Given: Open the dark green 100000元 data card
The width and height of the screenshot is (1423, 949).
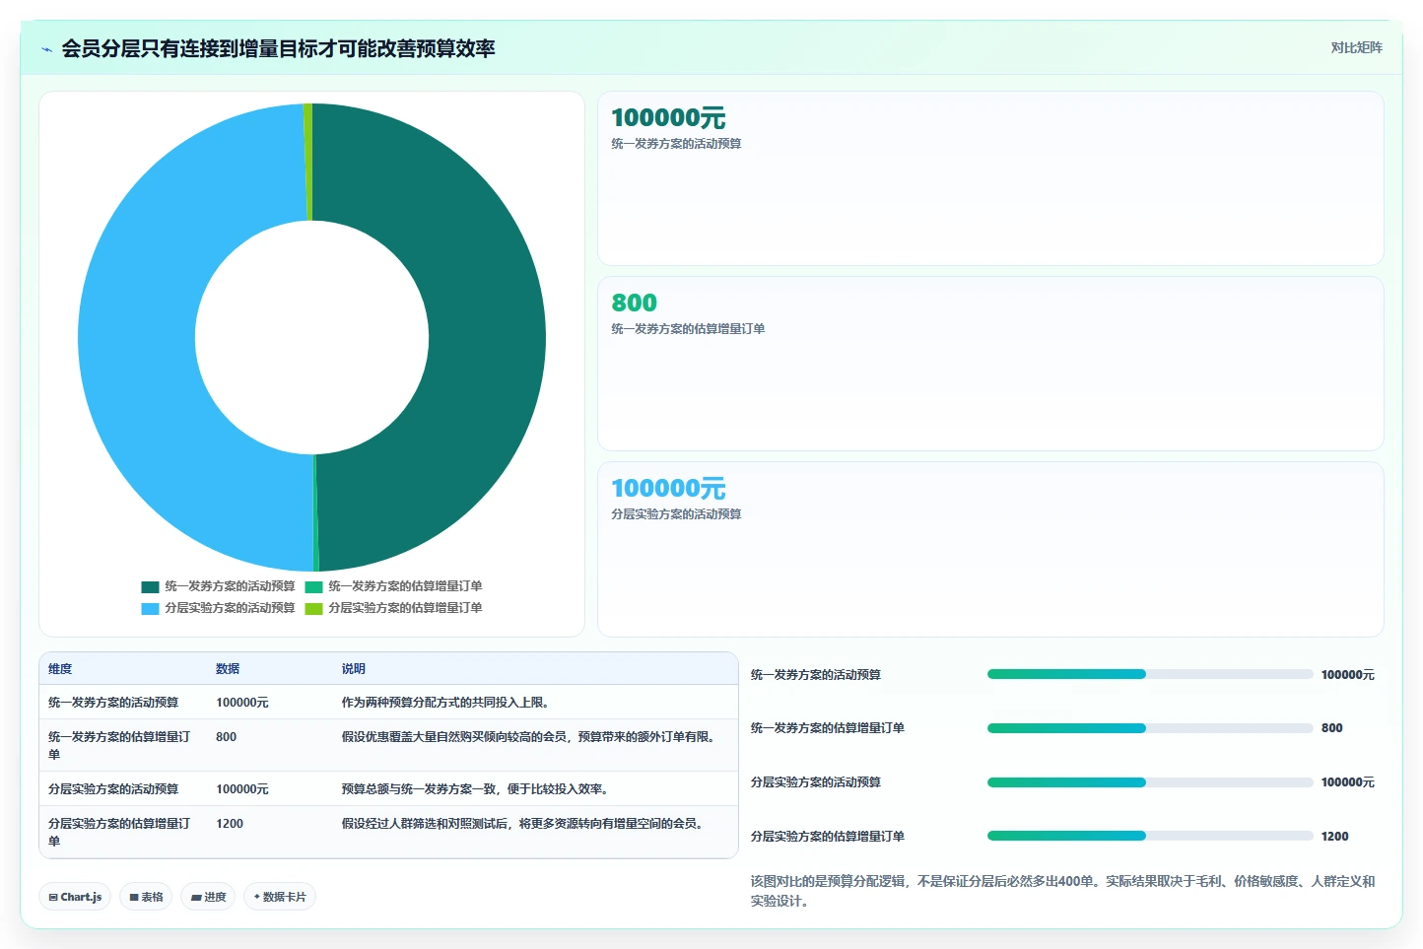Looking at the screenshot, I should pyautogui.click(x=990, y=178).
